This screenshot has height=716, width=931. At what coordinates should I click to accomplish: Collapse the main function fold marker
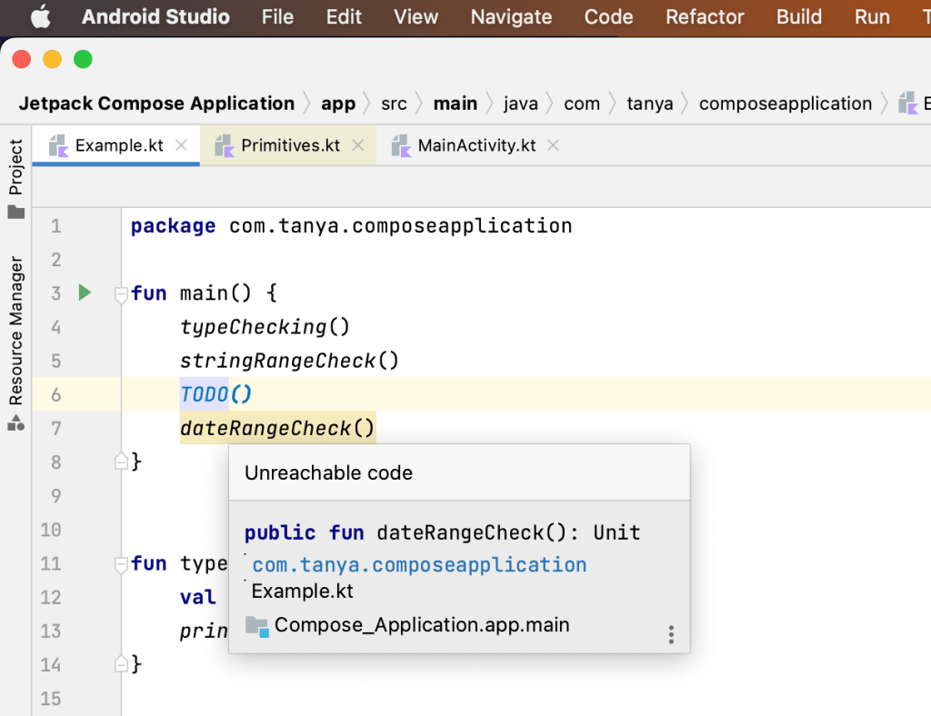[120, 293]
